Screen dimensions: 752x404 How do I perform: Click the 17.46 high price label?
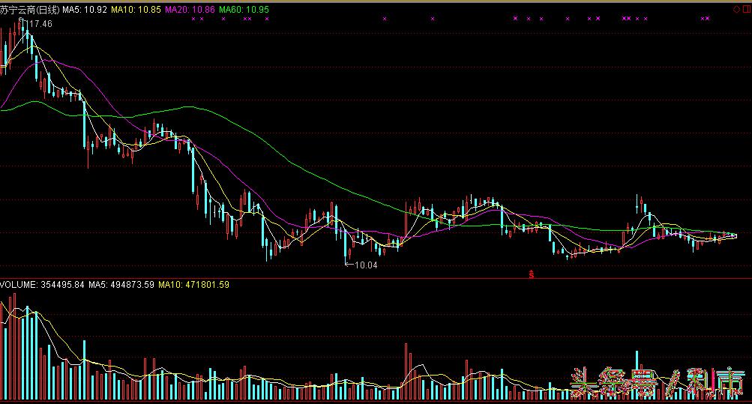point(40,24)
